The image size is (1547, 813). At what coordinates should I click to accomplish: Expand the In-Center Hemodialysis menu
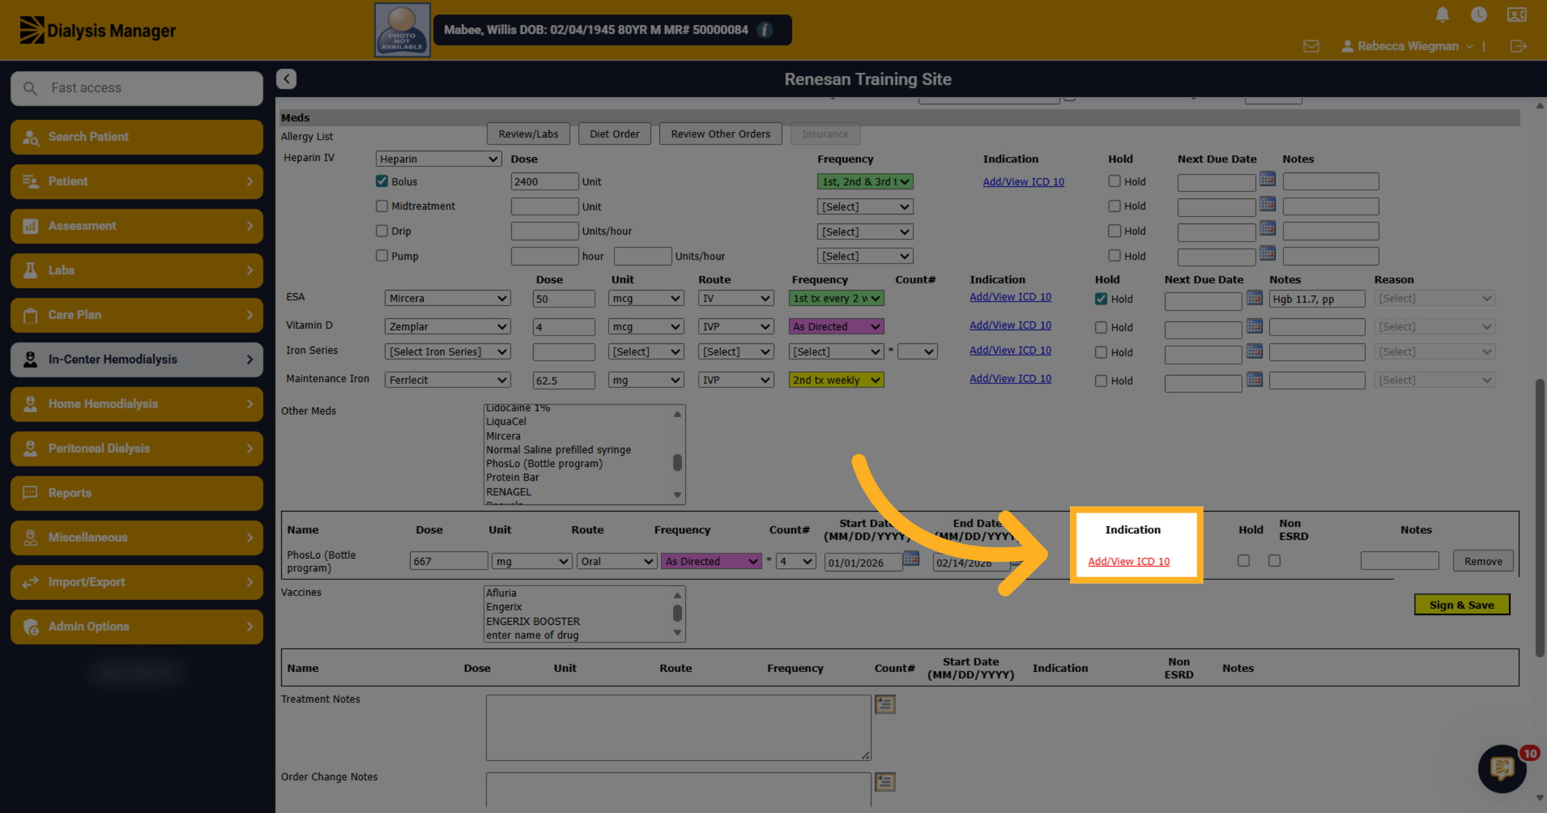tap(137, 359)
